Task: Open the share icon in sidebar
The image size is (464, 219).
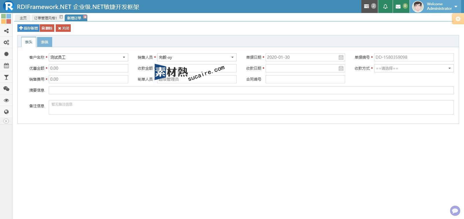Action: pyautogui.click(x=6, y=31)
